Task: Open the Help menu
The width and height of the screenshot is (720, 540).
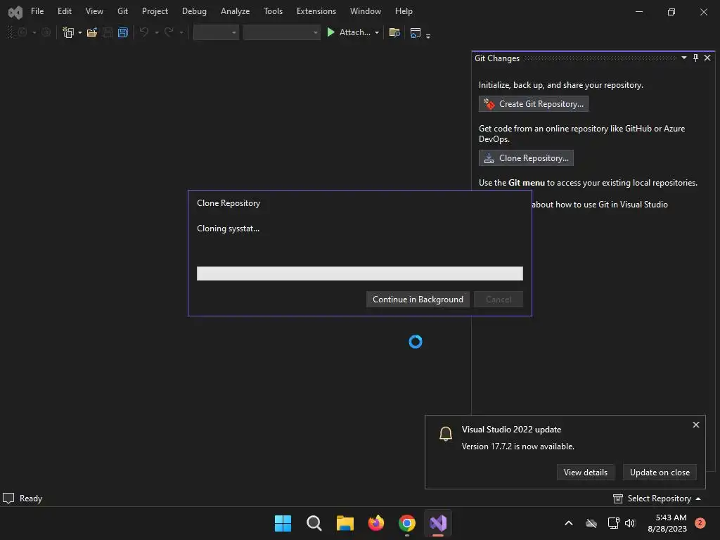Action: [404, 11]
